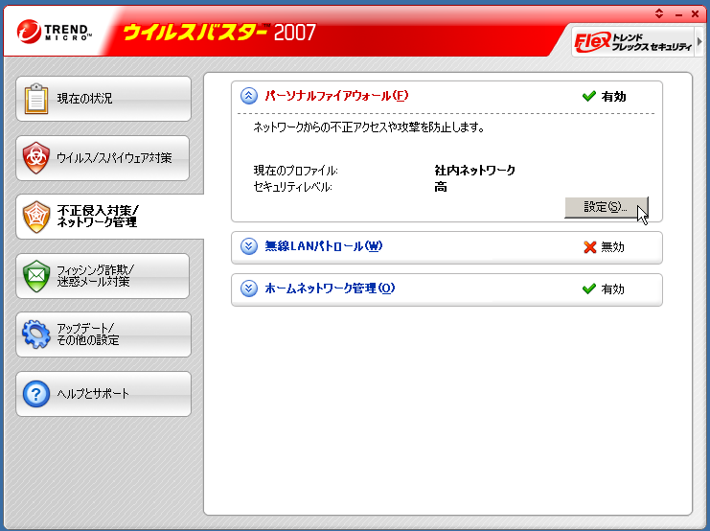Open the ヘルプとサポート tab

pyautogui.click(x=103, y=394)
